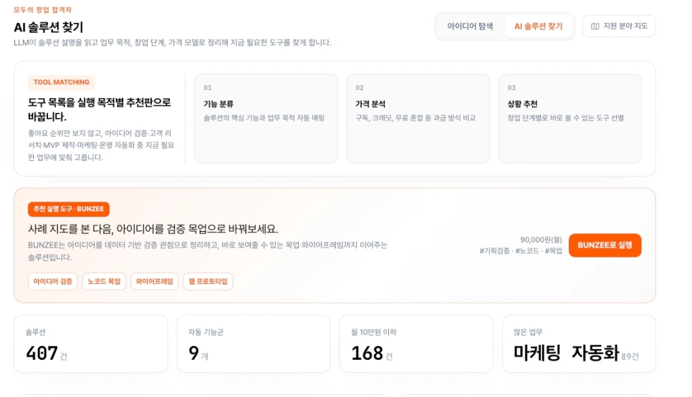Viewport: 692px width, 397px height.
Task: Click the 90,000원(월) price text
Action: (x=541, y=240)
